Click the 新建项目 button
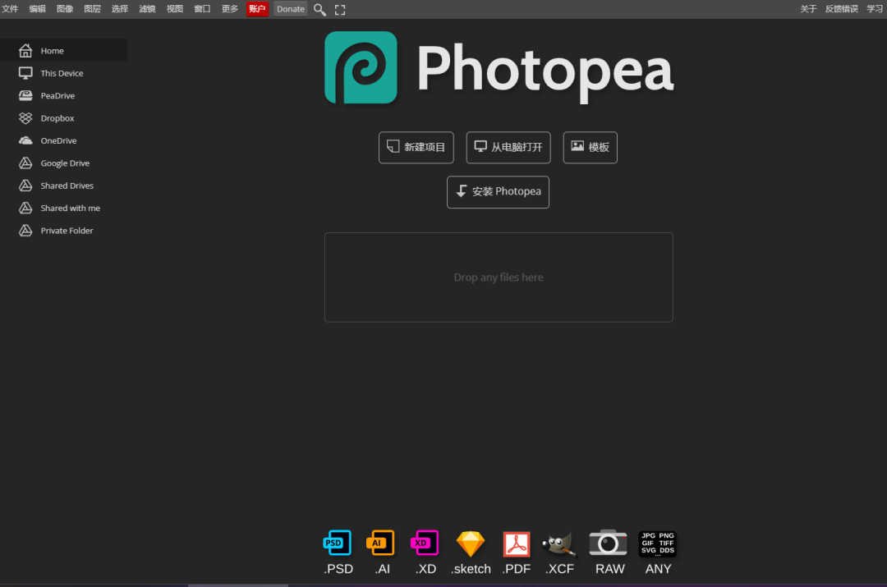 click(x=416, y=148)
